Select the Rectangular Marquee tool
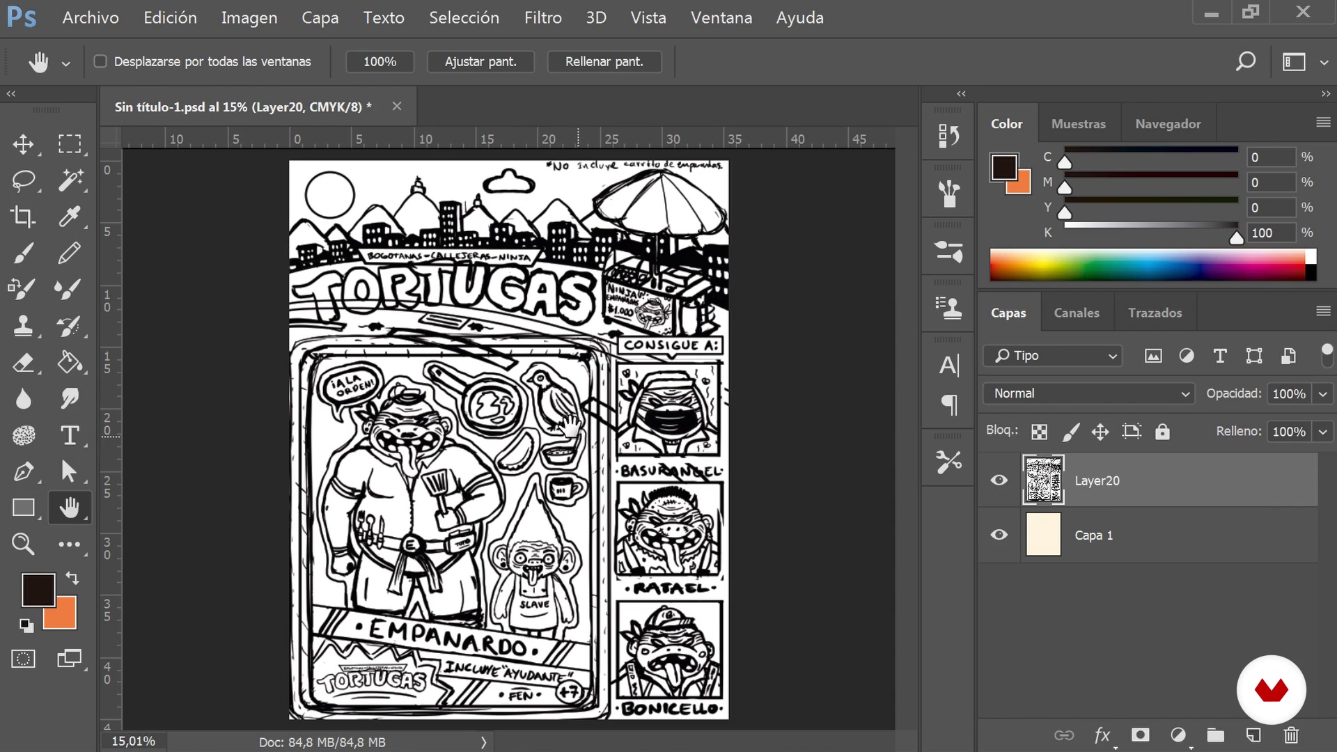This screenshot has width=1337, height=752. point(69,144)
